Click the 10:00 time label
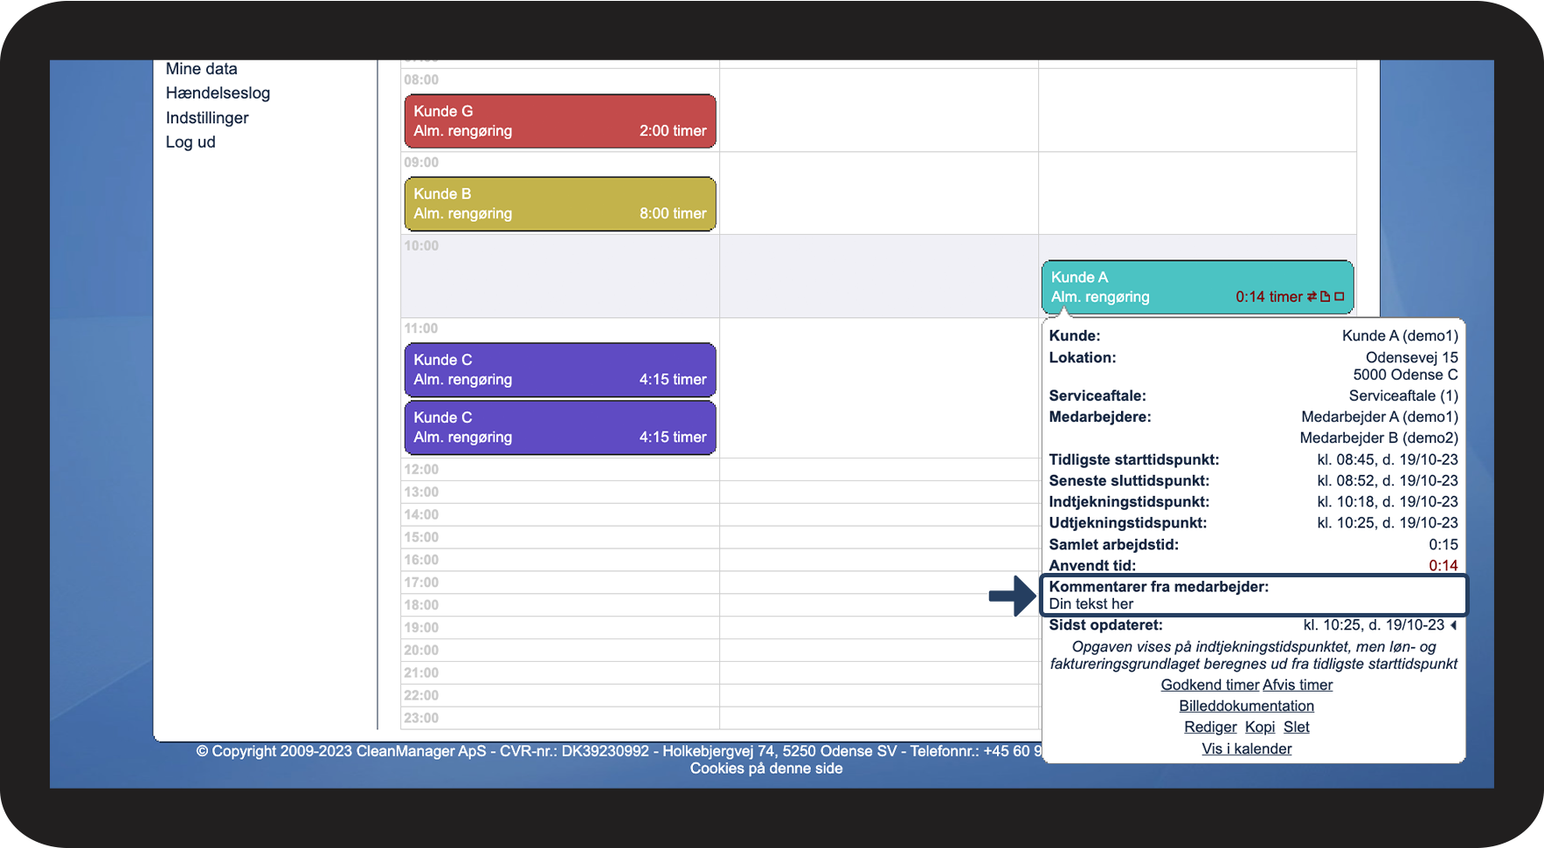This screenshot has width=1544, height=848. click(421, 246)
